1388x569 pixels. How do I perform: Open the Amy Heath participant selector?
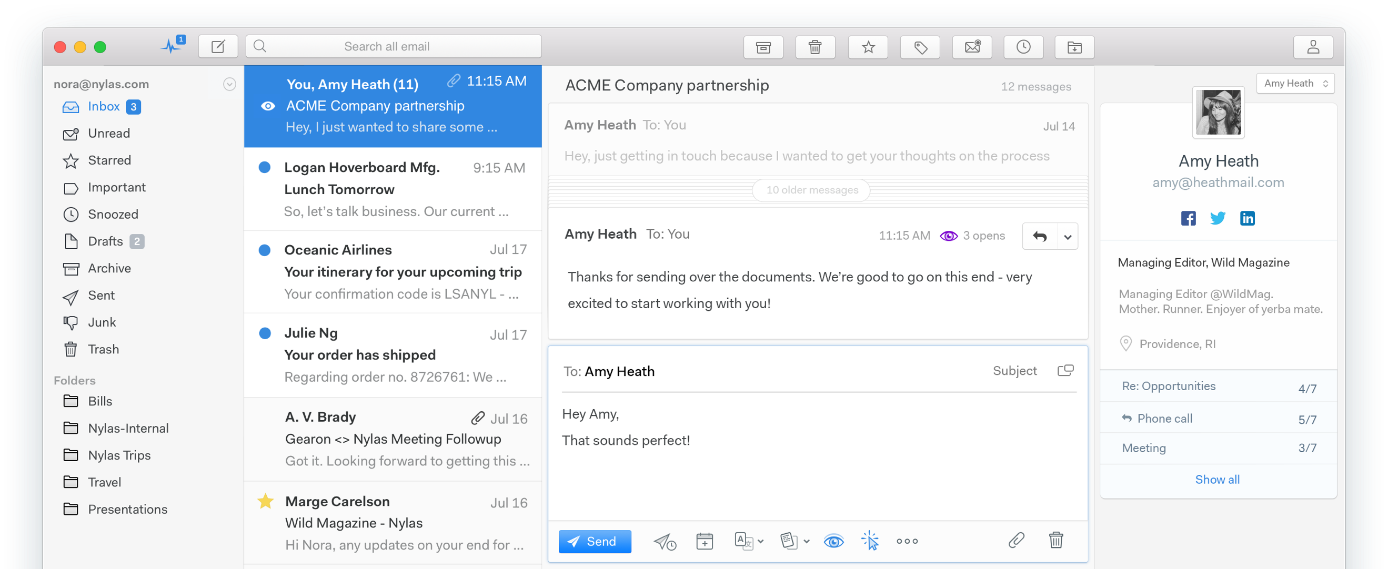(x=1295, y=84)
